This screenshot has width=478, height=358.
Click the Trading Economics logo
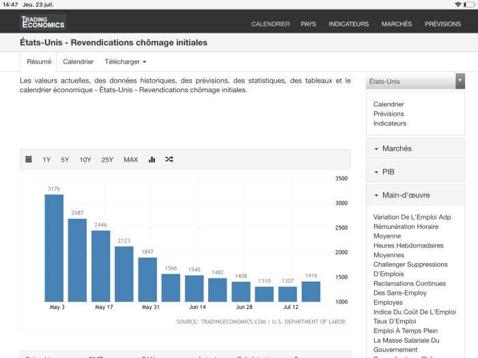(x=42, y=23)
